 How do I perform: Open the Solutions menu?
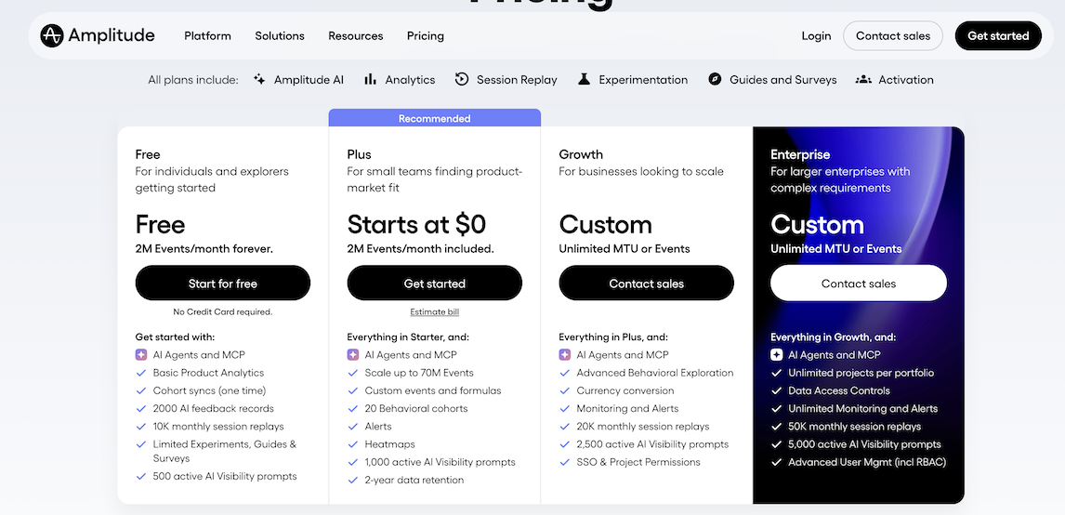280,36
